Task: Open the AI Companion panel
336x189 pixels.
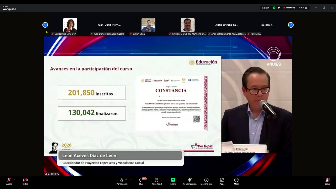Action: click(190, 181)
